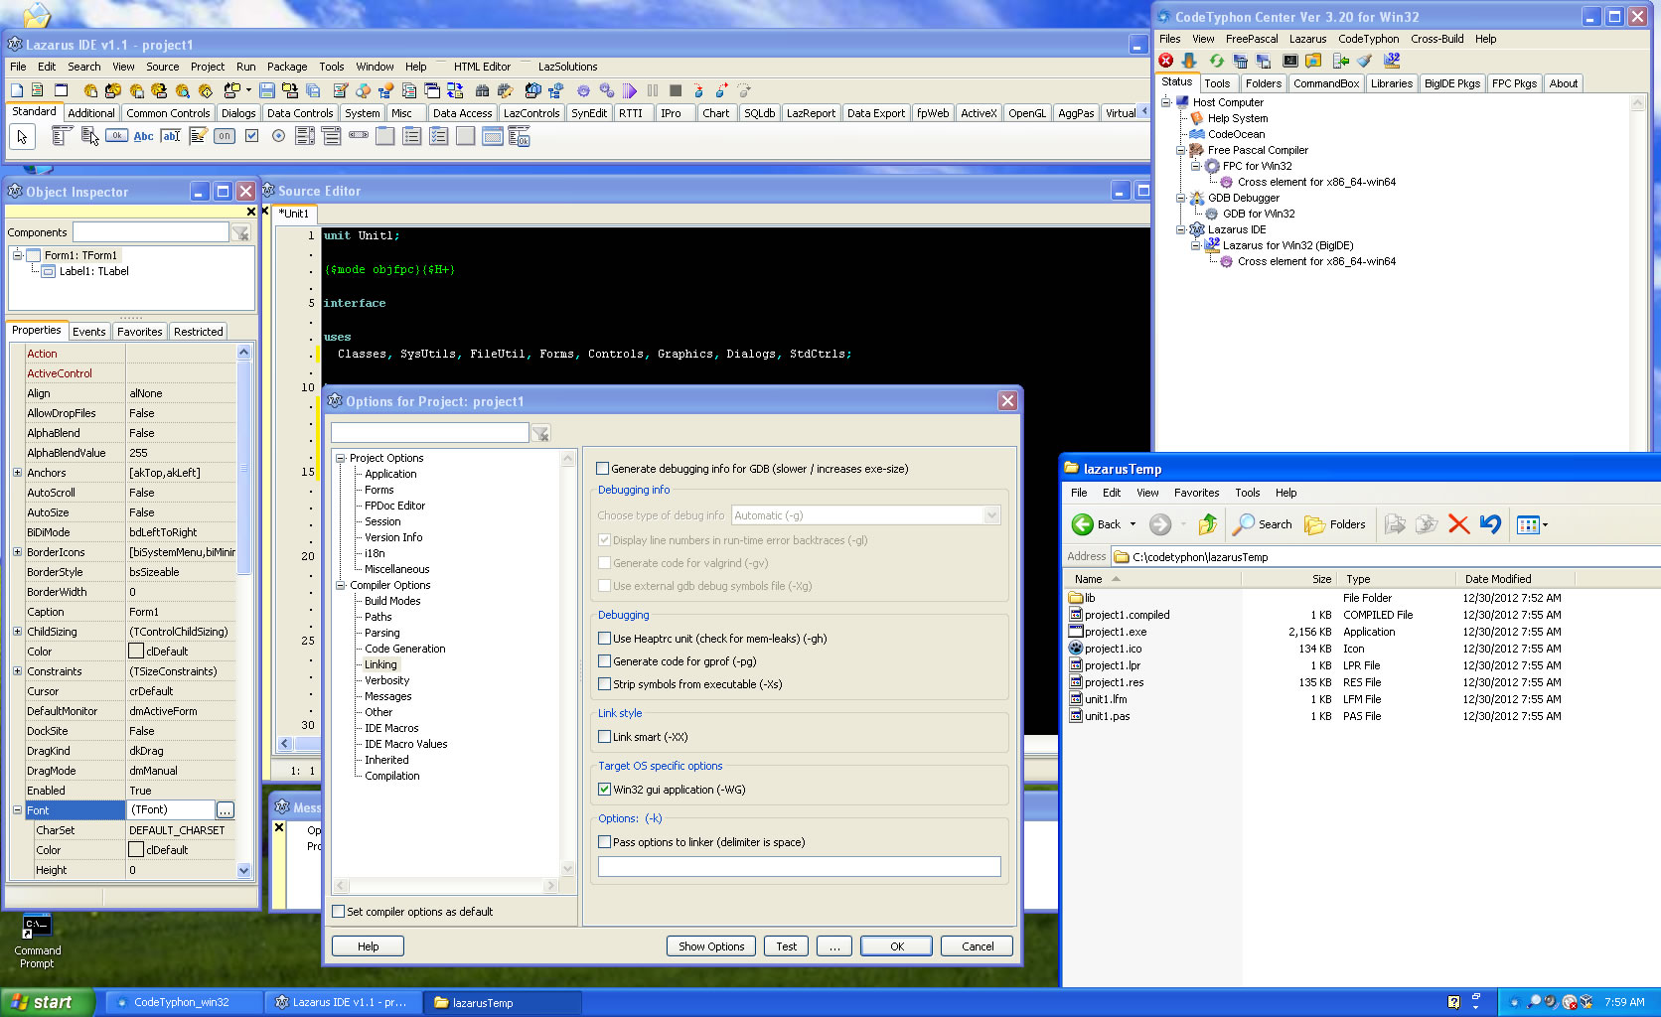Open Package menu in Lazarus IDE
Image resolution: width=1661 pixels, height=1017 pixels.
[287, 67]
